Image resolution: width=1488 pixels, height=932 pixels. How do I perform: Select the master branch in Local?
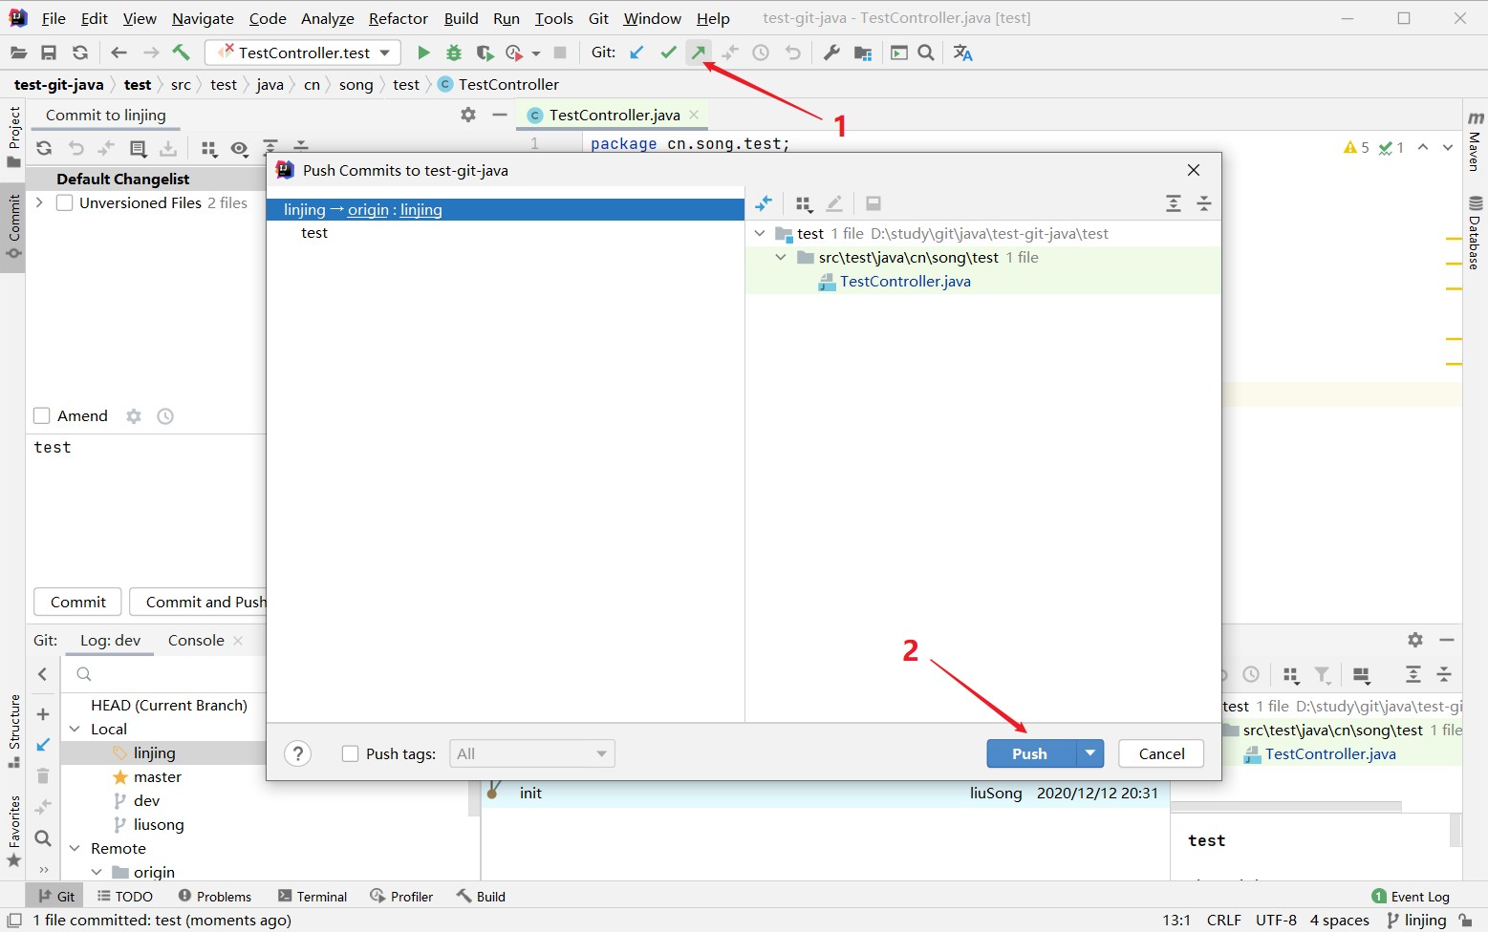click(x=158, y=776)
